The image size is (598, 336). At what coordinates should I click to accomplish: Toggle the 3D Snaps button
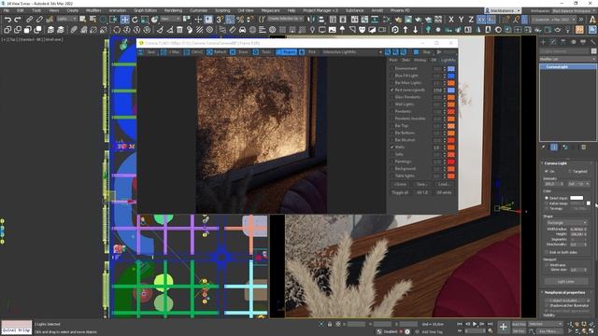(x=220, y=19)
